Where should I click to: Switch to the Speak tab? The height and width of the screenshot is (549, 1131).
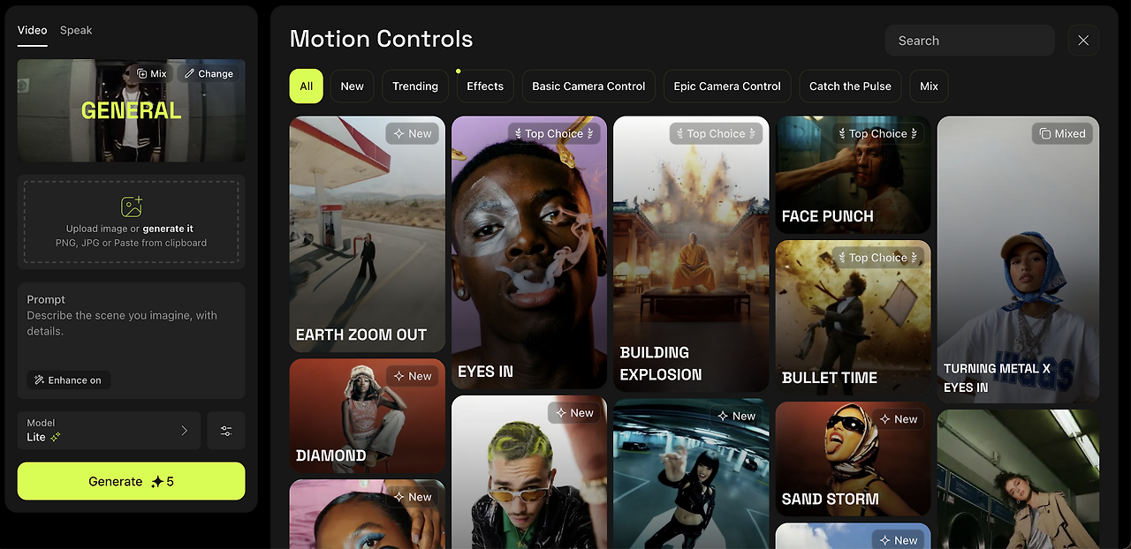click(76, 30)
